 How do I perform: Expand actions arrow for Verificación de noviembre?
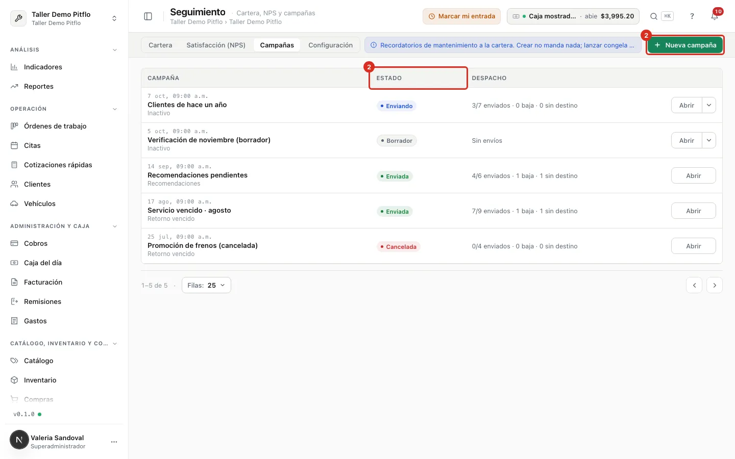click(709, 140)
